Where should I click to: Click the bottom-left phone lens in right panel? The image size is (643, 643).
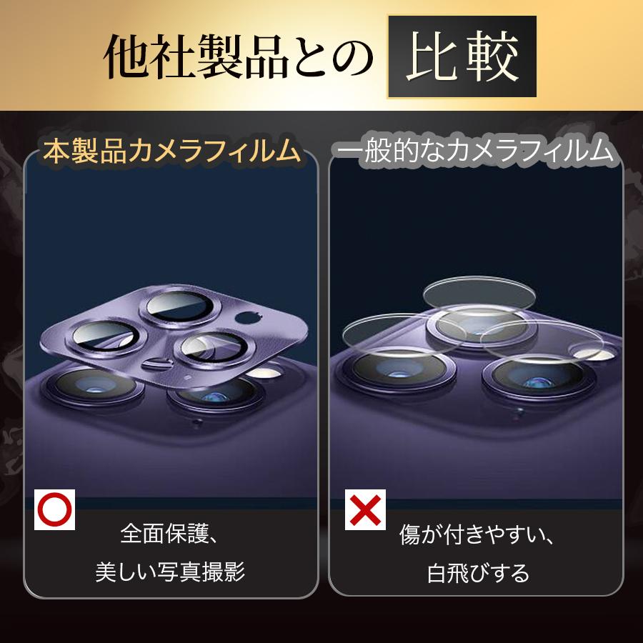(399, 368)
